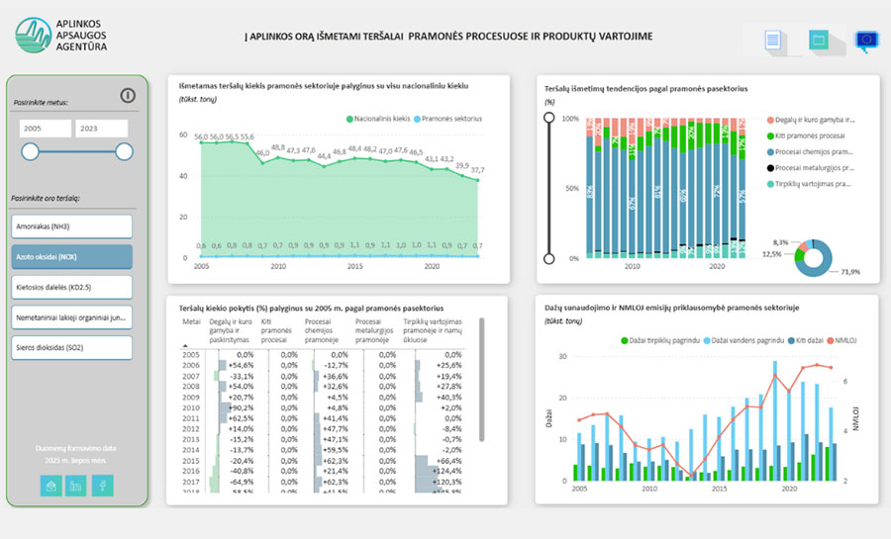Click the Tirpiklių vartojimas legend dot
Image resolution: width=891 pixels, height=539 pixels.
[770, 184]
